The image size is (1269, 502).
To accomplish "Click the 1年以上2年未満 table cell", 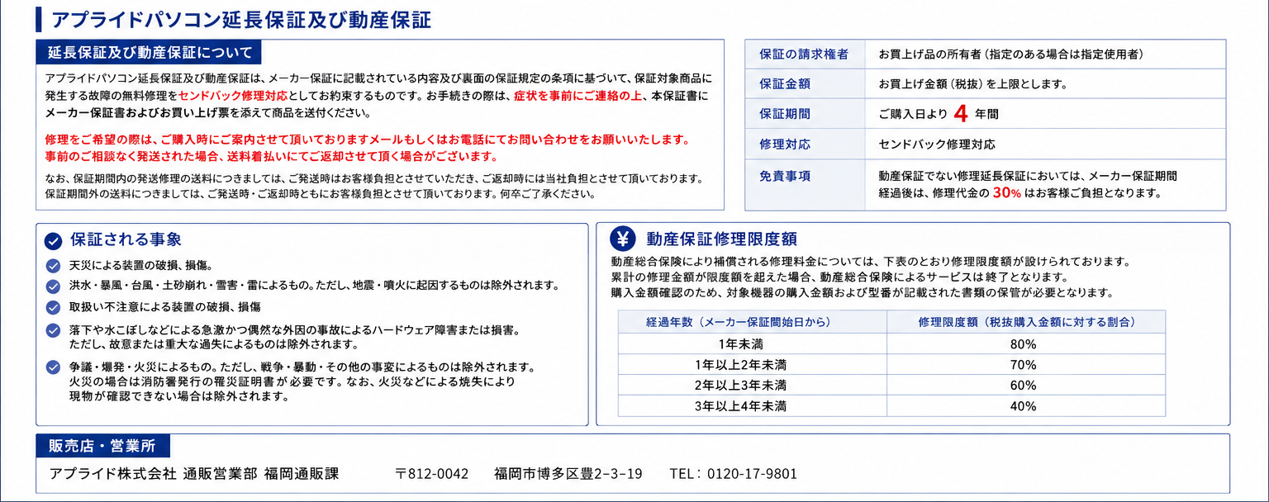I will coord(753,365).
